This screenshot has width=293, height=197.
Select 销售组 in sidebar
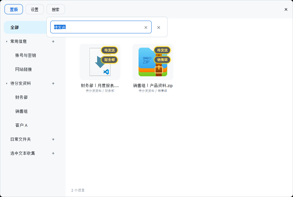coord(21,111)
